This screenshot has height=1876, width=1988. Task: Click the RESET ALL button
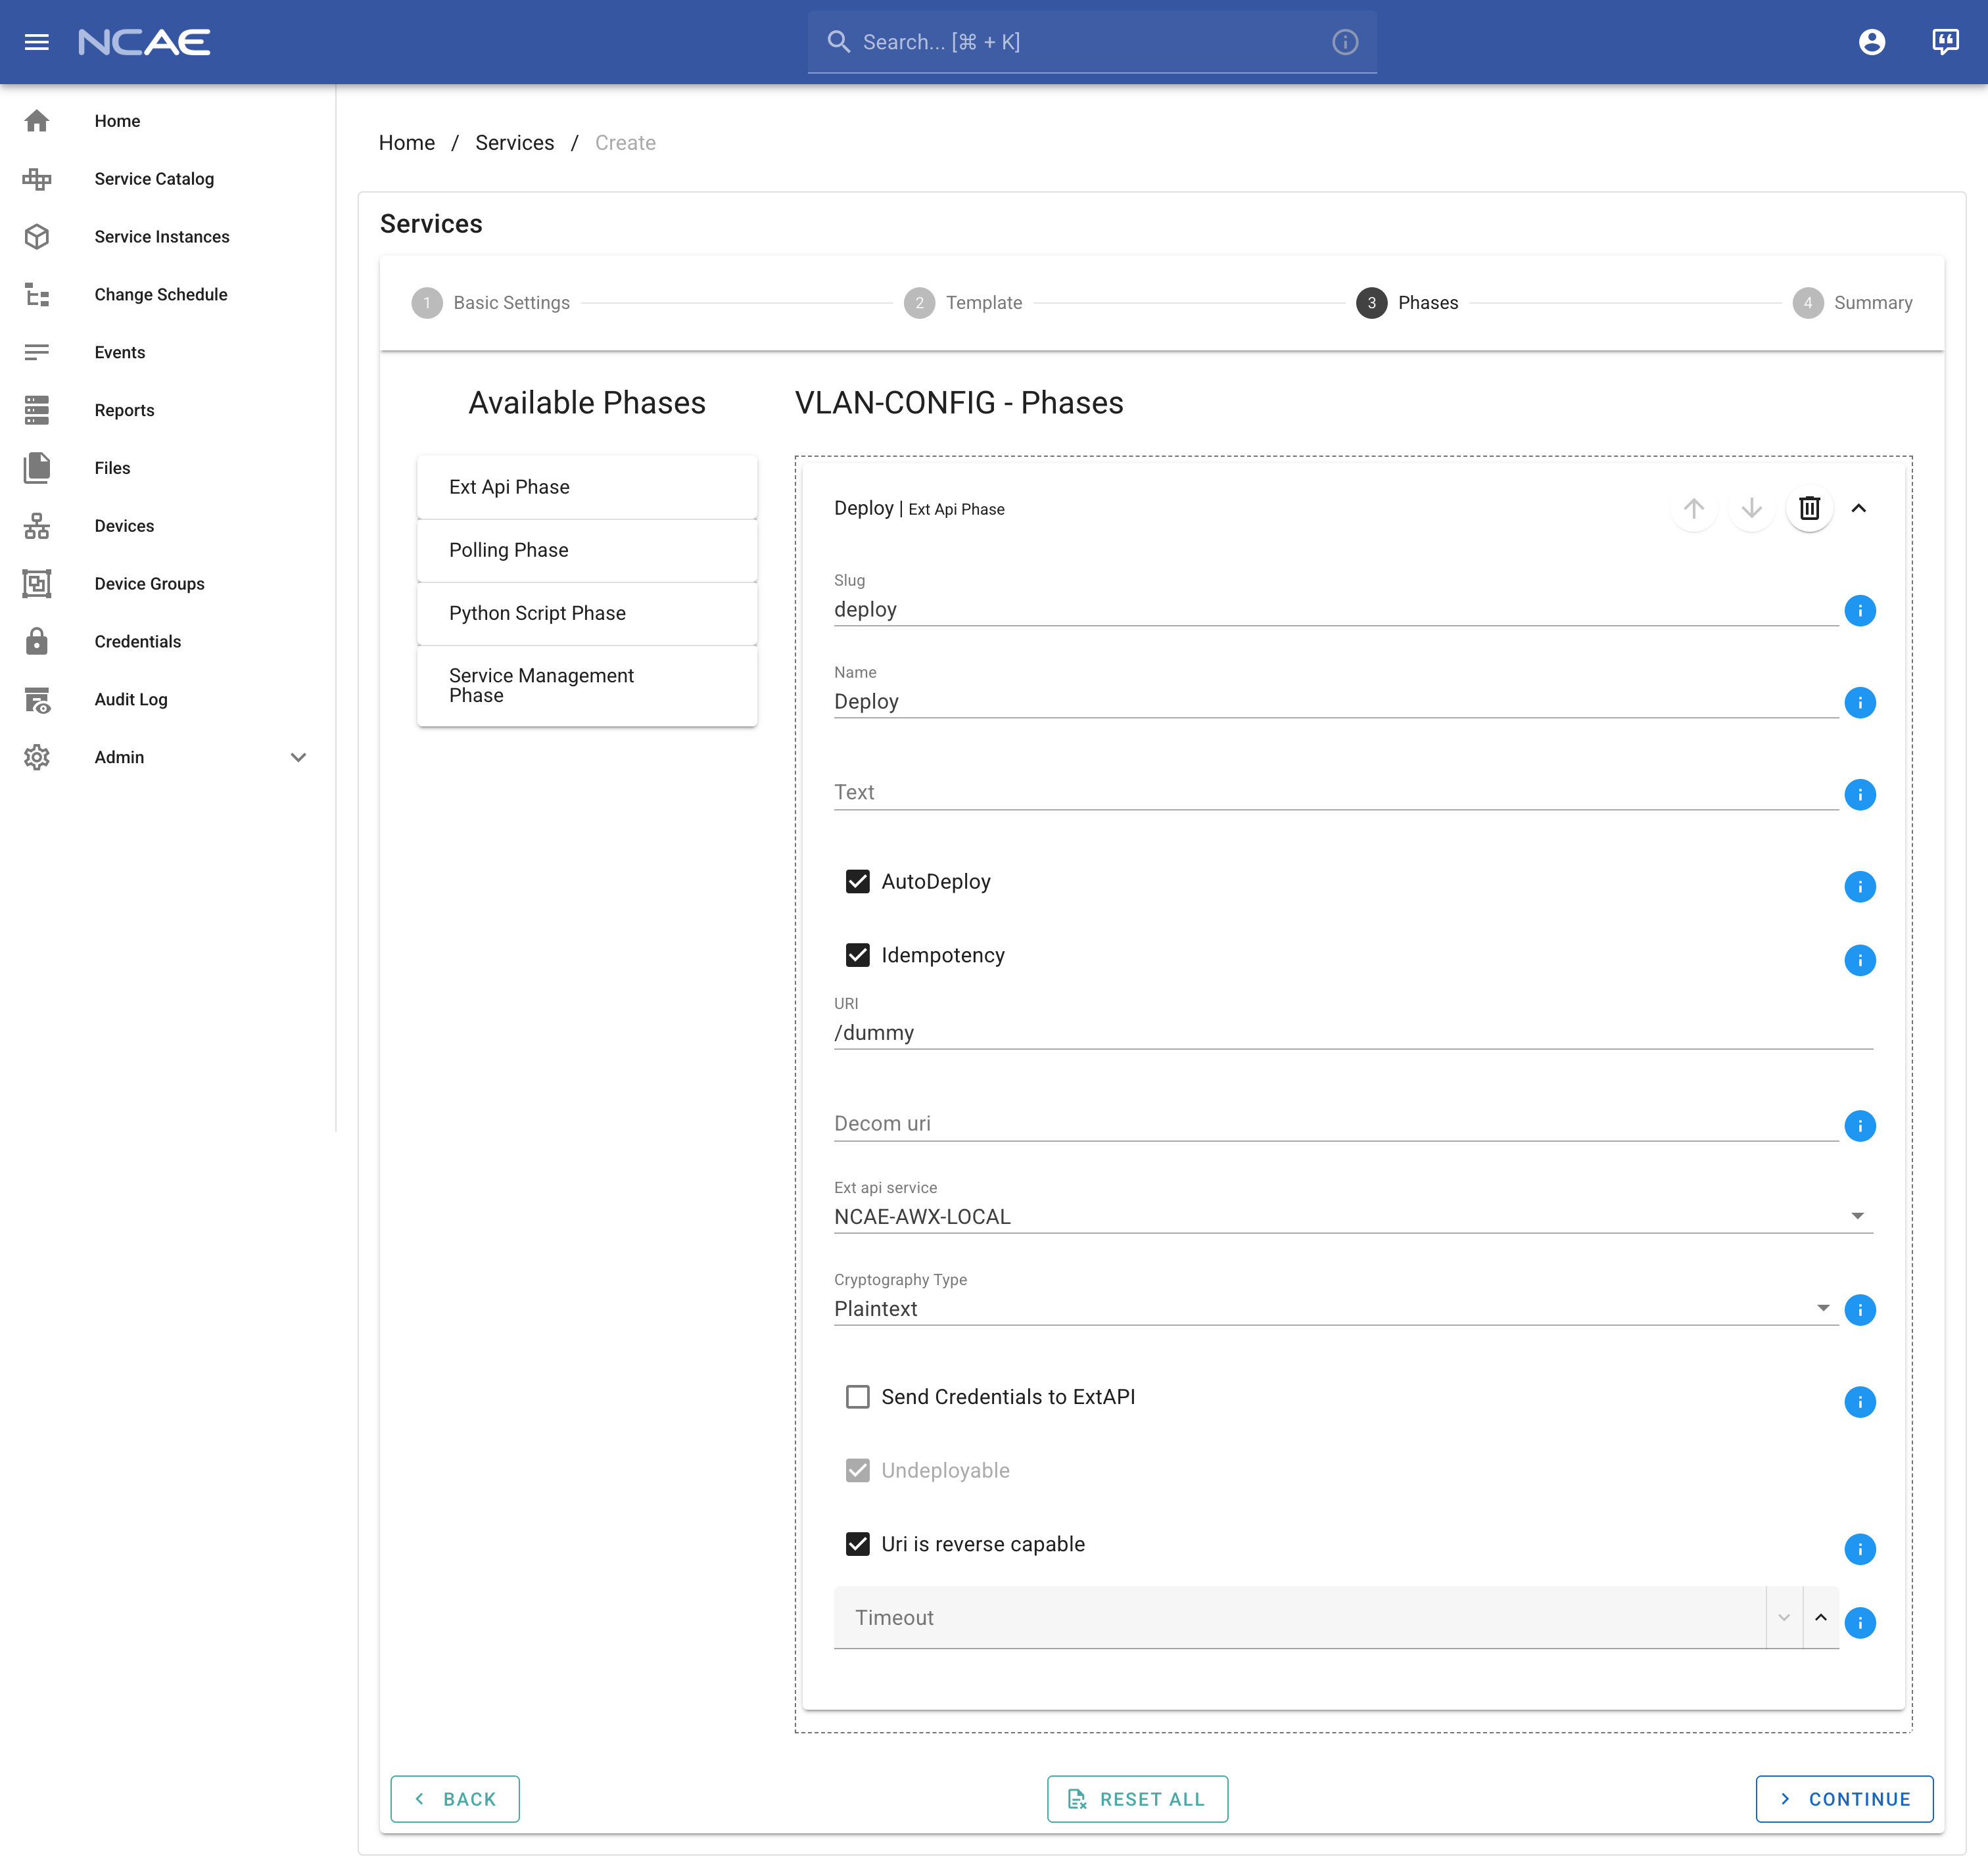(x=1137, y=1799)
